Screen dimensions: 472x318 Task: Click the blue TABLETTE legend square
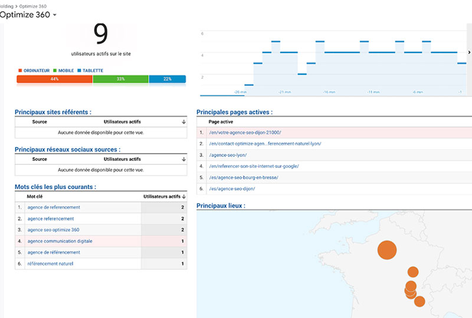coord(78,71)
